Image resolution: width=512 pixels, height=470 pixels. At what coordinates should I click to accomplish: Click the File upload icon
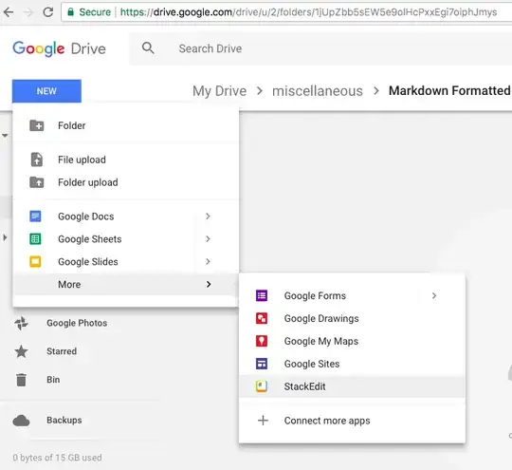tap(37, 160)
